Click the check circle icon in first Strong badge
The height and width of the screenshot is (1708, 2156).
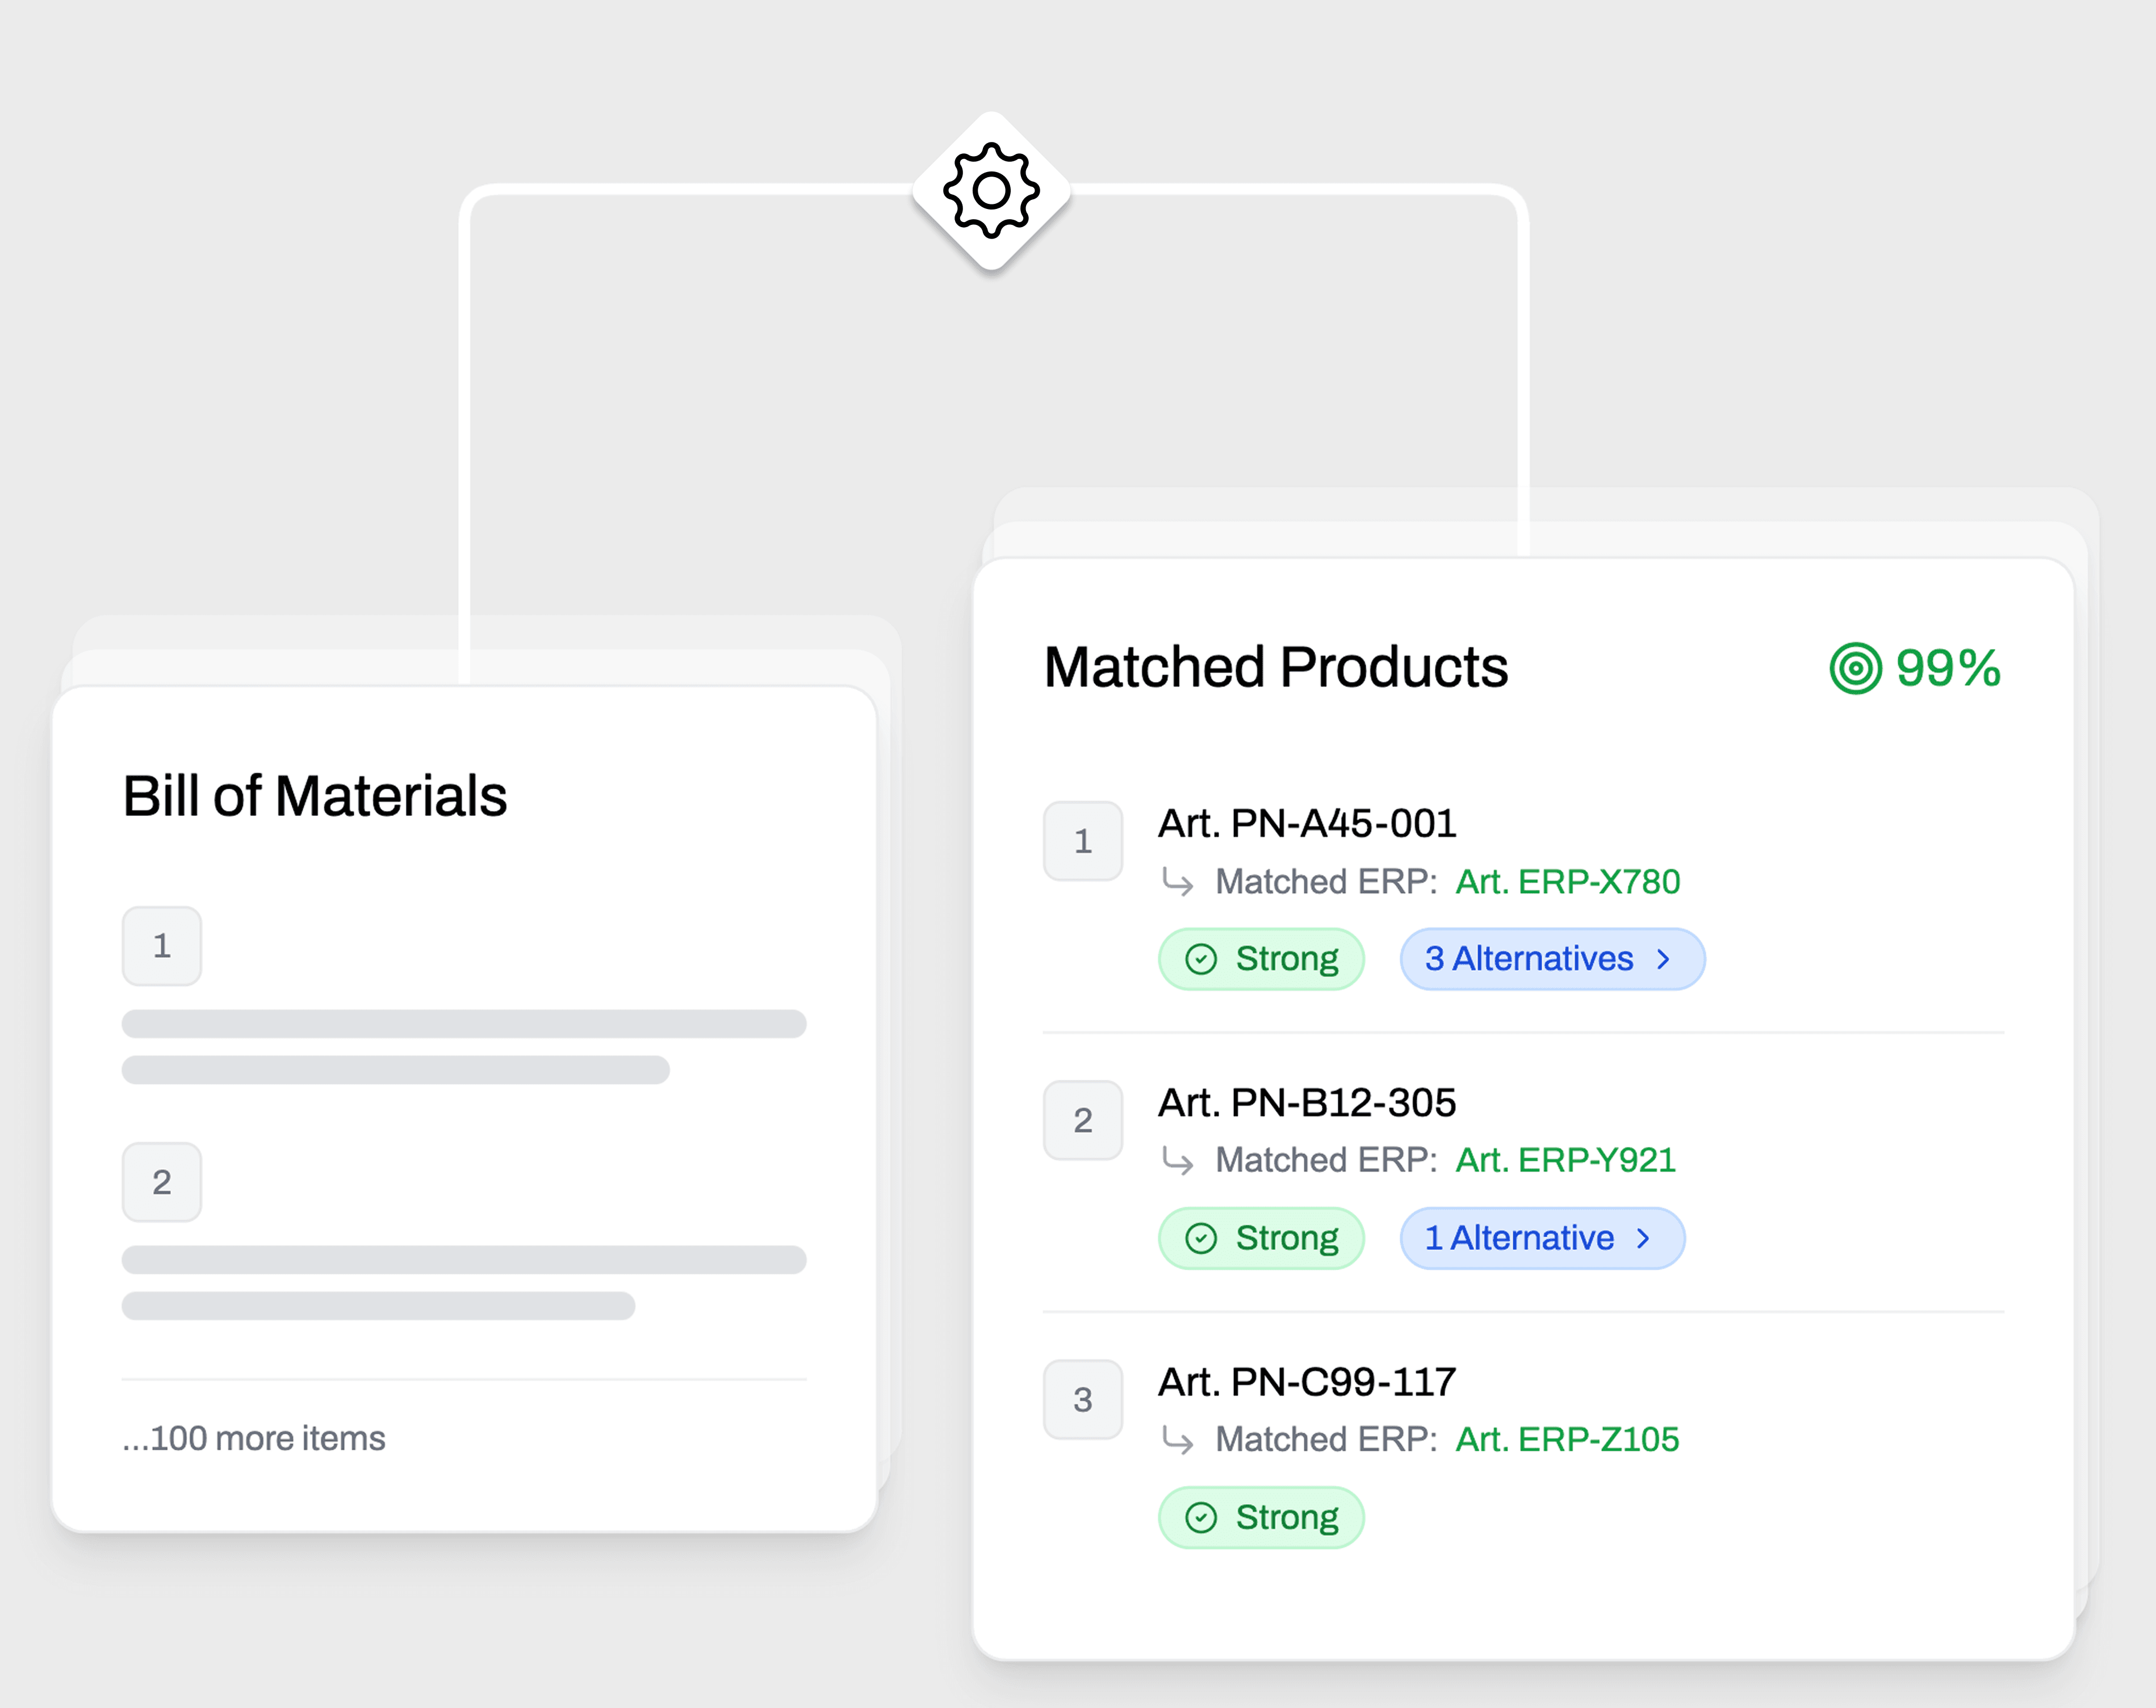(x=1201, y=959)
